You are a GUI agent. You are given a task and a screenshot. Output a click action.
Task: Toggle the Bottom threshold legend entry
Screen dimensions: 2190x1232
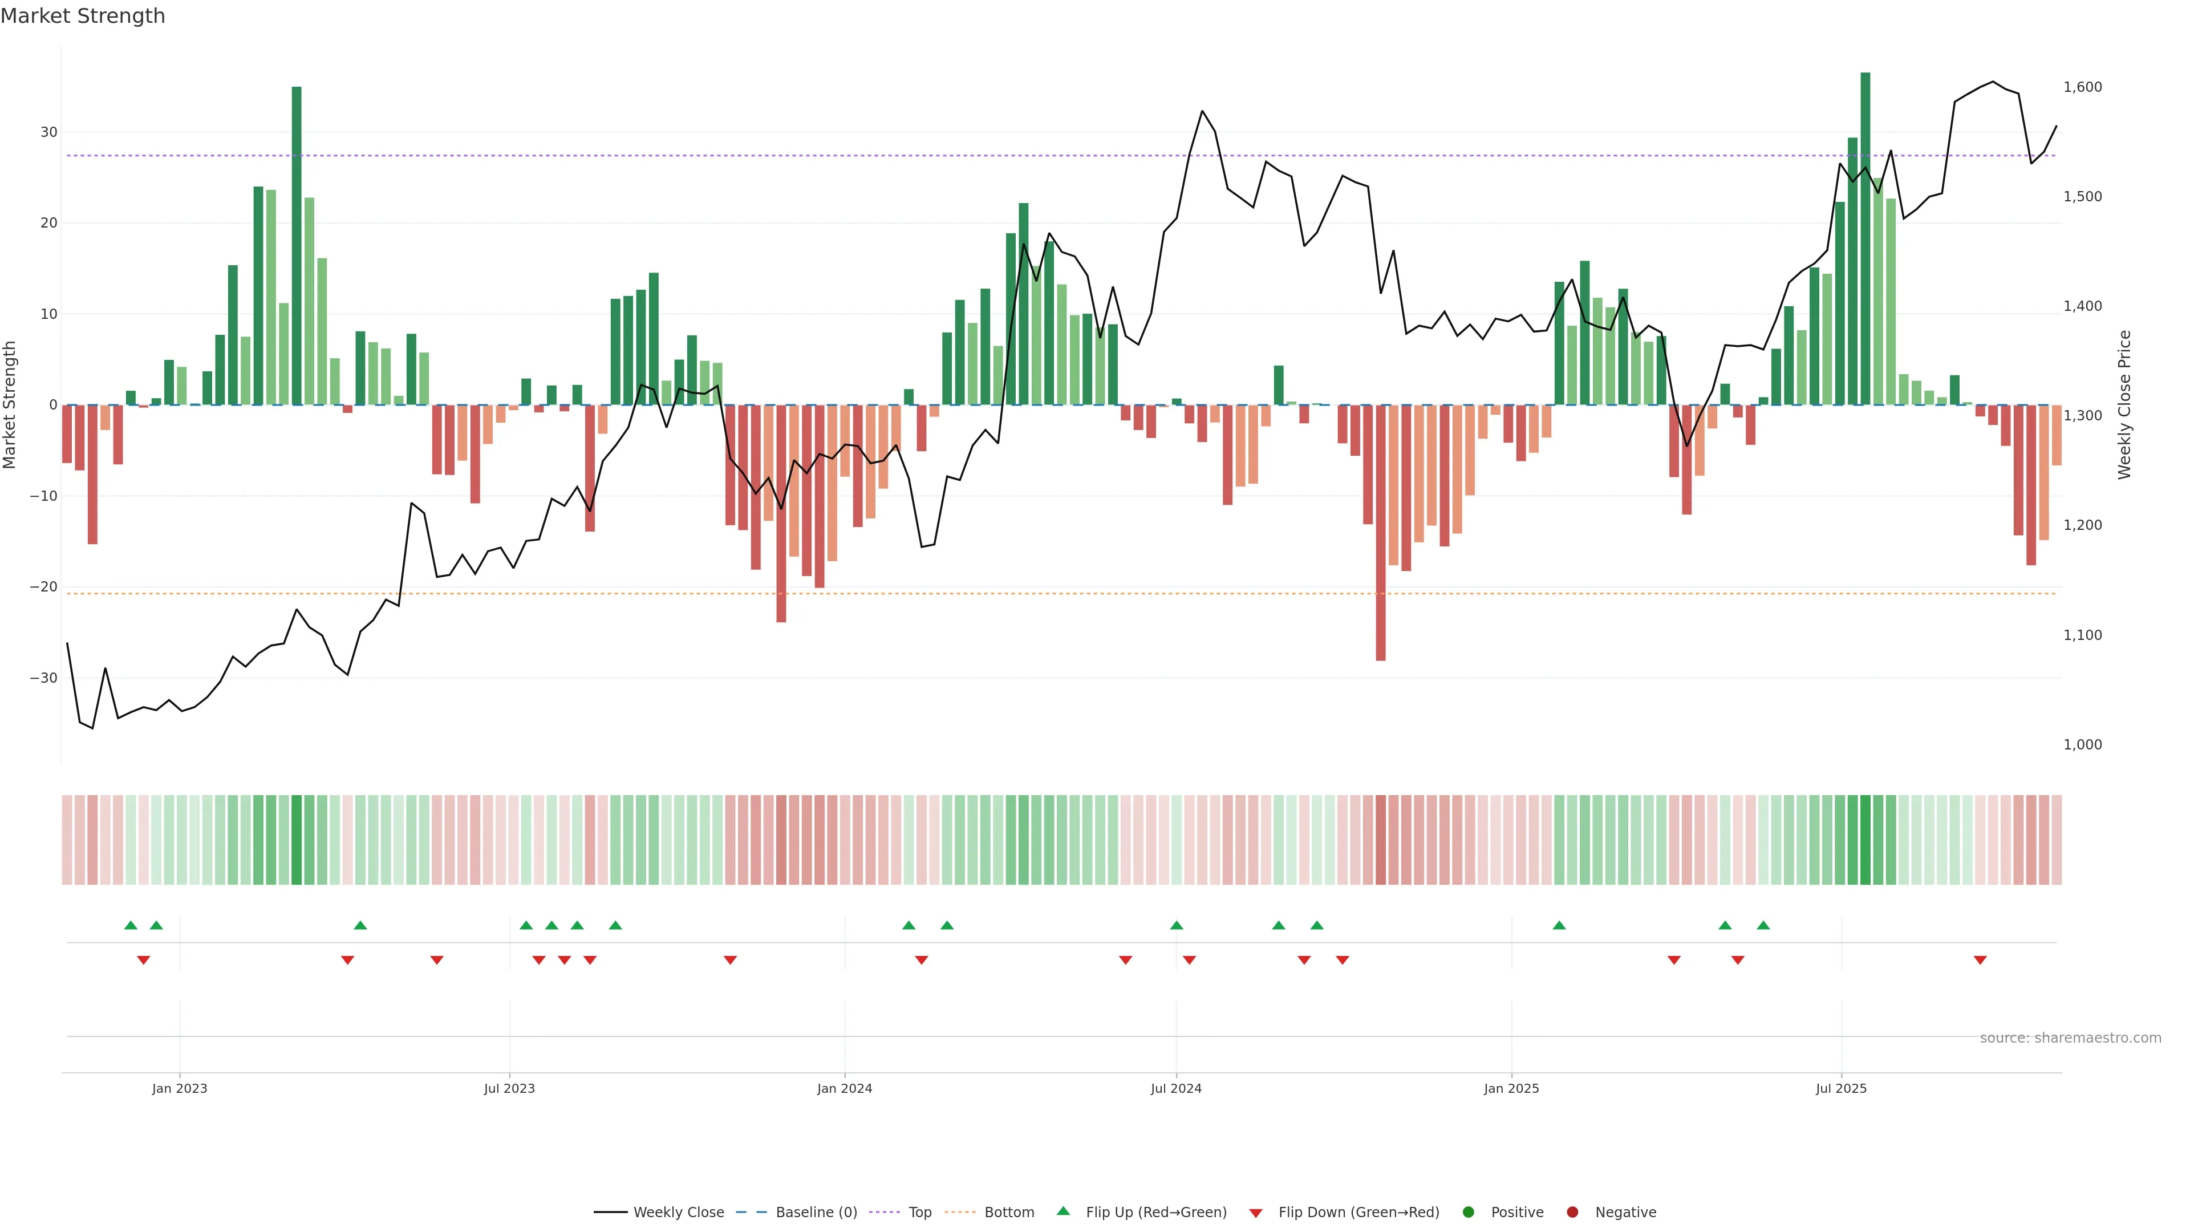click(x=1009, y=1213)
